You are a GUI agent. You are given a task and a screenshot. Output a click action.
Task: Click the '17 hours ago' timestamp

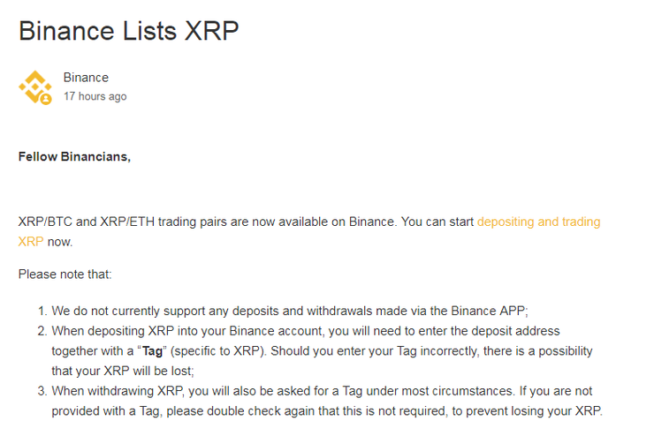pos(95,96)
